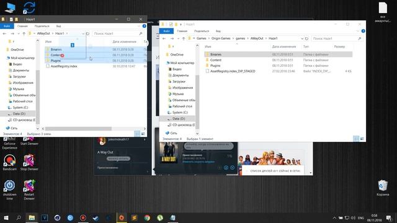Open the Главная ribbon tab in the right window

click(182, 31)
